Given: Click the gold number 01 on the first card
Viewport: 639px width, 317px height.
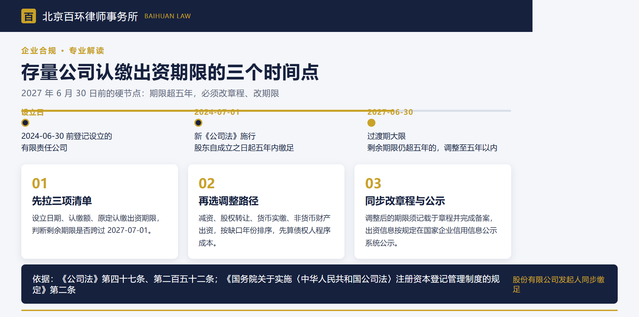Looking at the screenshot, I should 40,183.
